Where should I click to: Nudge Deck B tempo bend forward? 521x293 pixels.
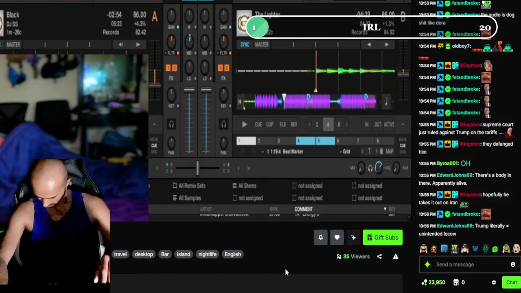(386, 45)
